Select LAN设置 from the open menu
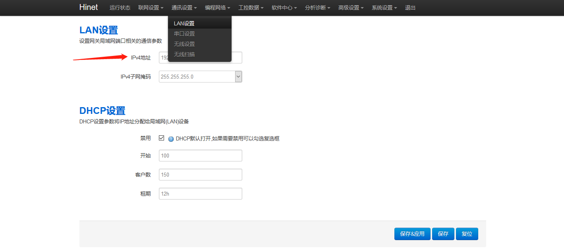This screenshot has height=248, width=564. [184, 23]
